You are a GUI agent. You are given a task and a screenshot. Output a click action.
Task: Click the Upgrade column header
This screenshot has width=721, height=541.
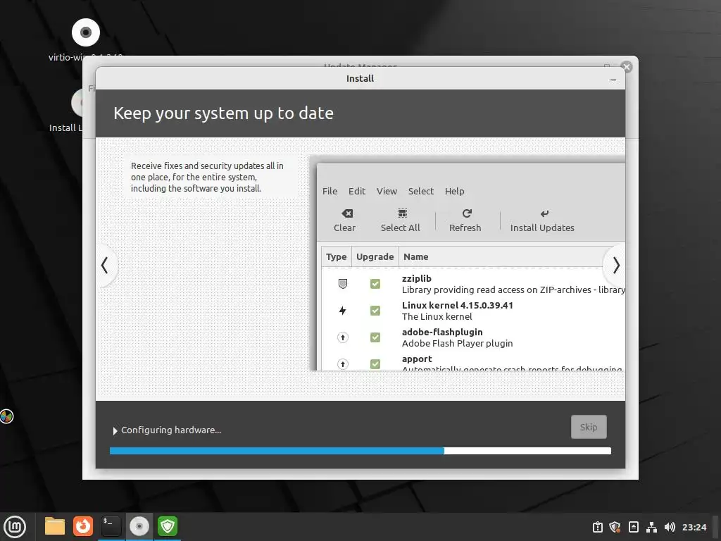(375, 256)
